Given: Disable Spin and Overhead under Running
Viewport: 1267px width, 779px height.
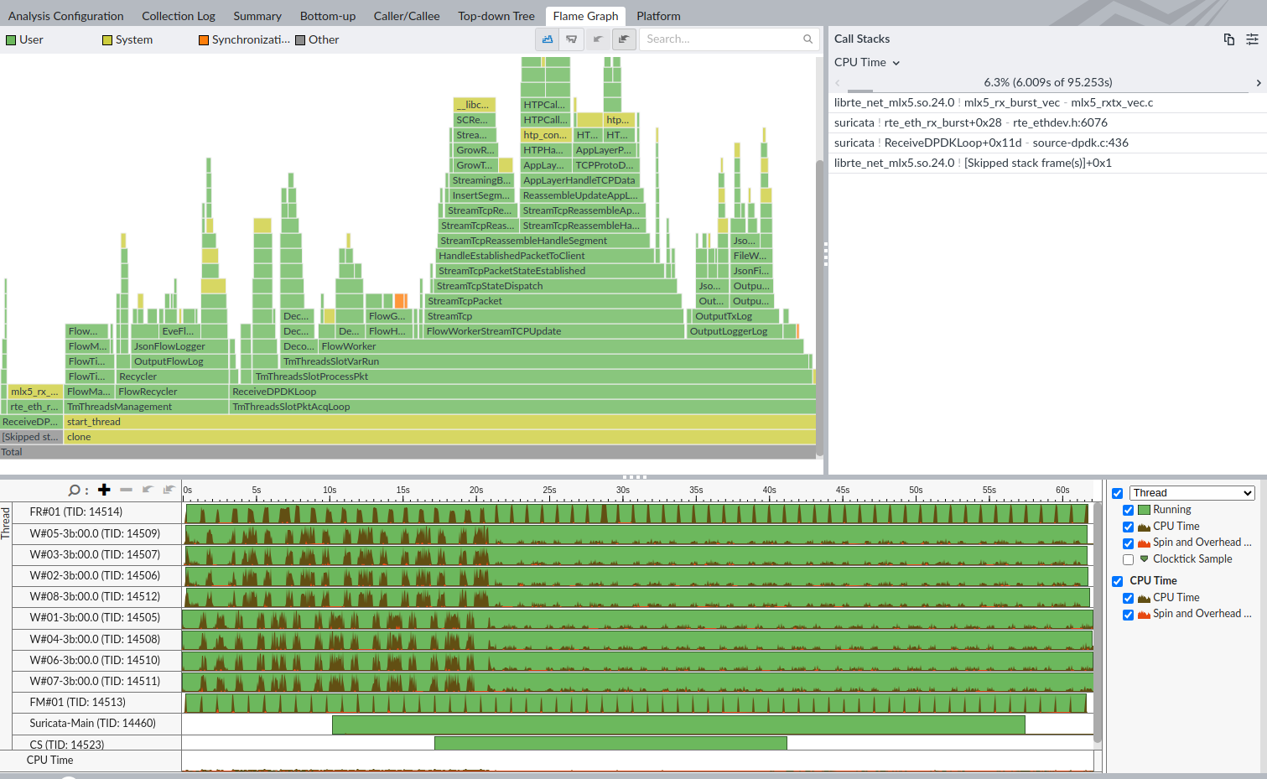Looking at the screenshot, I should [1128, 543].
